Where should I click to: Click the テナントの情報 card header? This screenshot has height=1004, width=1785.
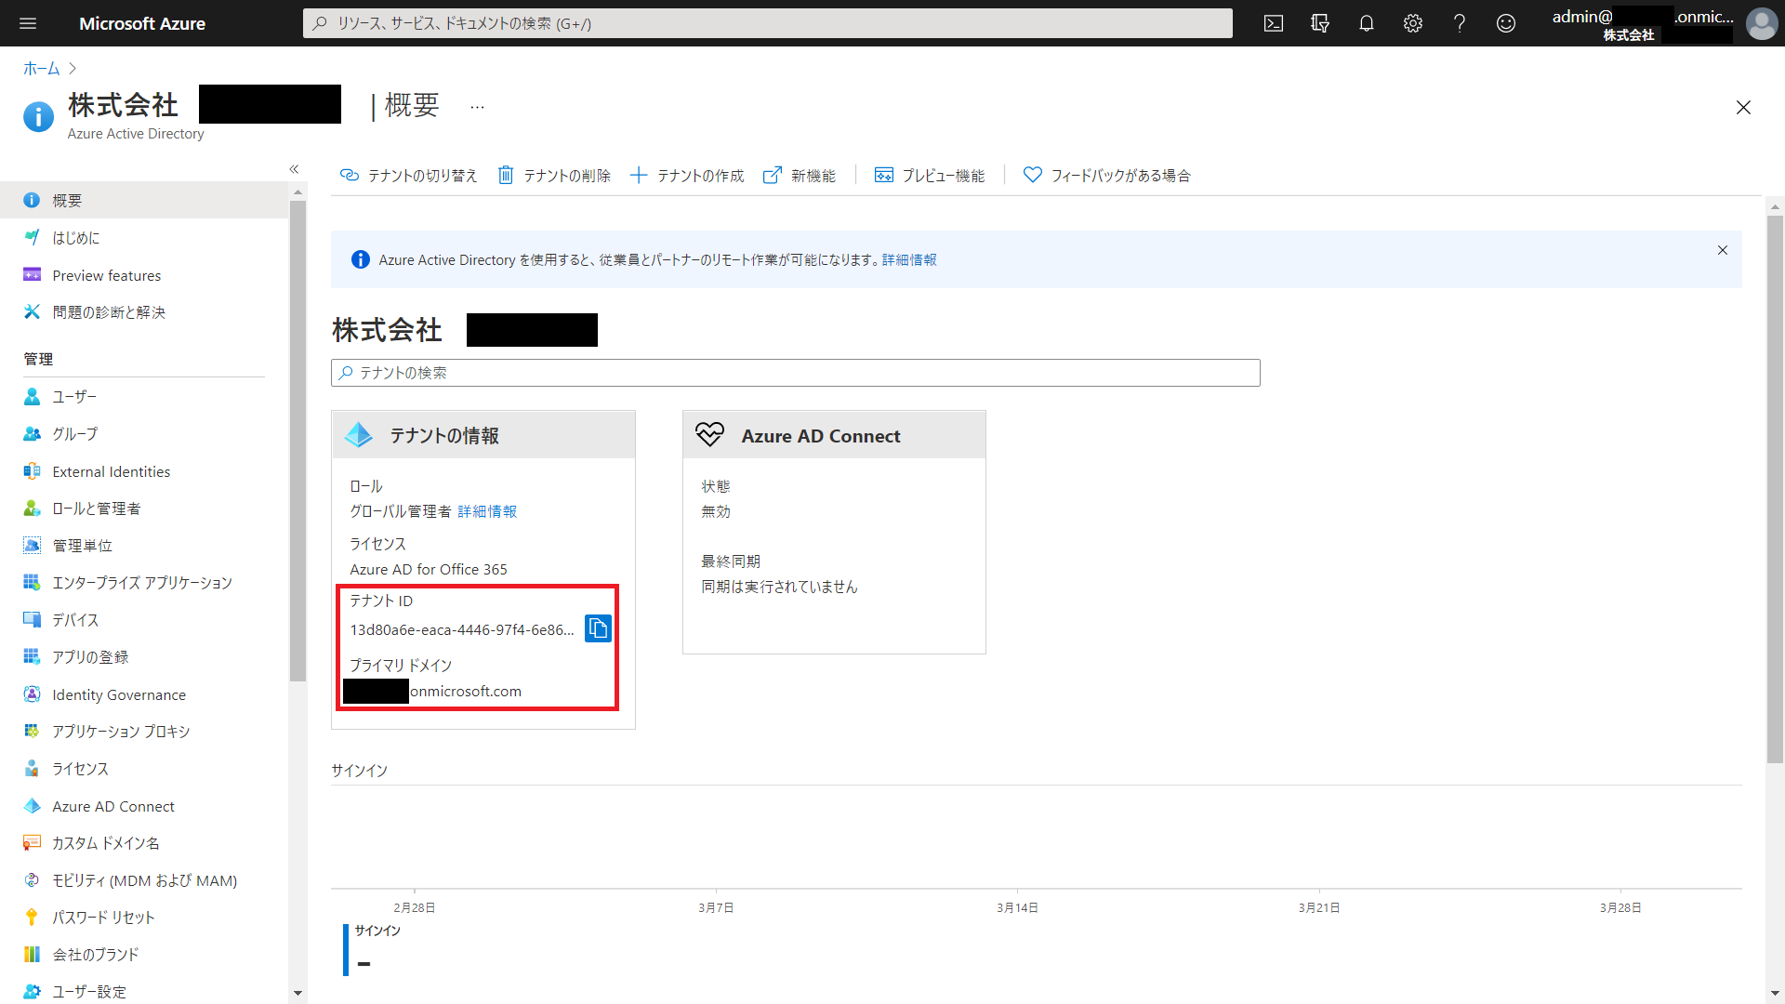[483, 435]
